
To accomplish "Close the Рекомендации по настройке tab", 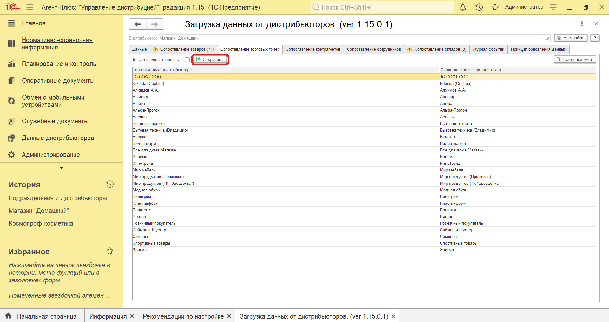I will [x=229, y=316].
